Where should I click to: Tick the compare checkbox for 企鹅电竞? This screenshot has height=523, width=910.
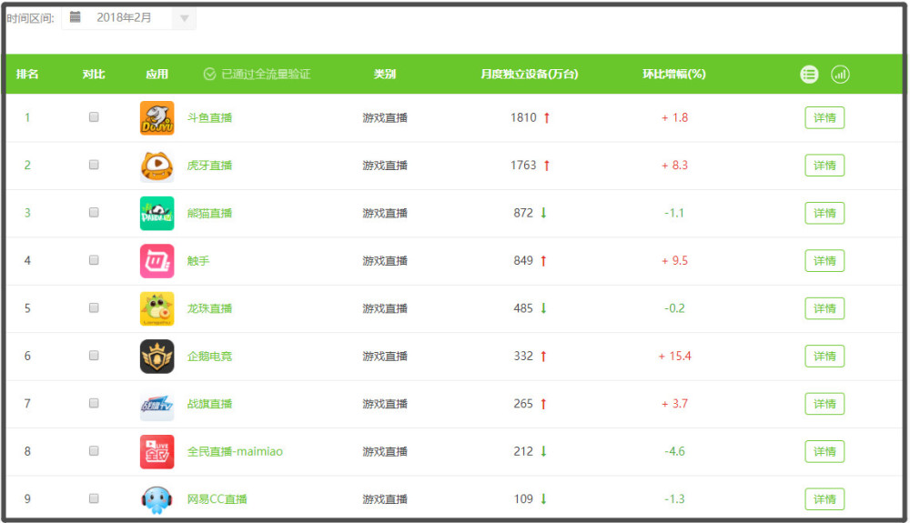94,356
